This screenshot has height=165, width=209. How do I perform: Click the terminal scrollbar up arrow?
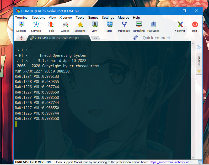[193, 44]
